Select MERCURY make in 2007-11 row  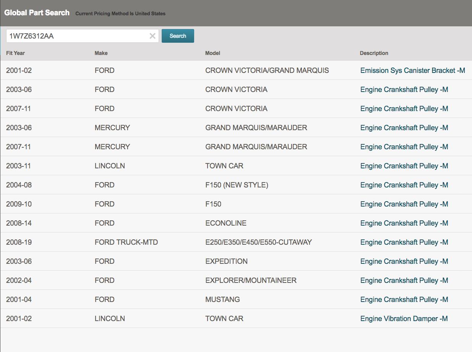point(112,147)
